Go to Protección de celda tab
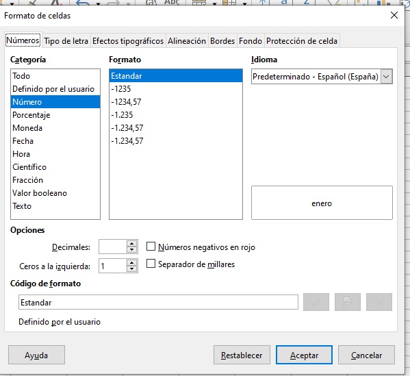410x376 pixels. click(x=302, y=41)
